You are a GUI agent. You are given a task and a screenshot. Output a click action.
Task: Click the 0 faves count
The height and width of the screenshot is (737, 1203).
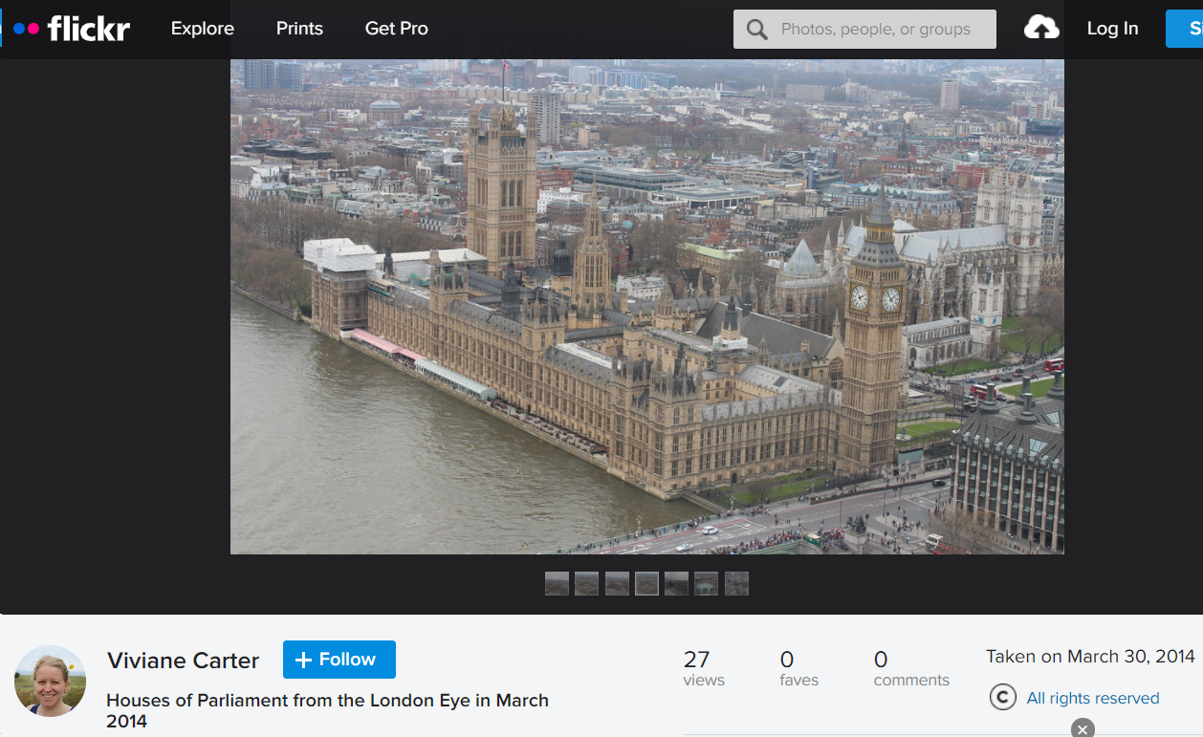[798, 668]
